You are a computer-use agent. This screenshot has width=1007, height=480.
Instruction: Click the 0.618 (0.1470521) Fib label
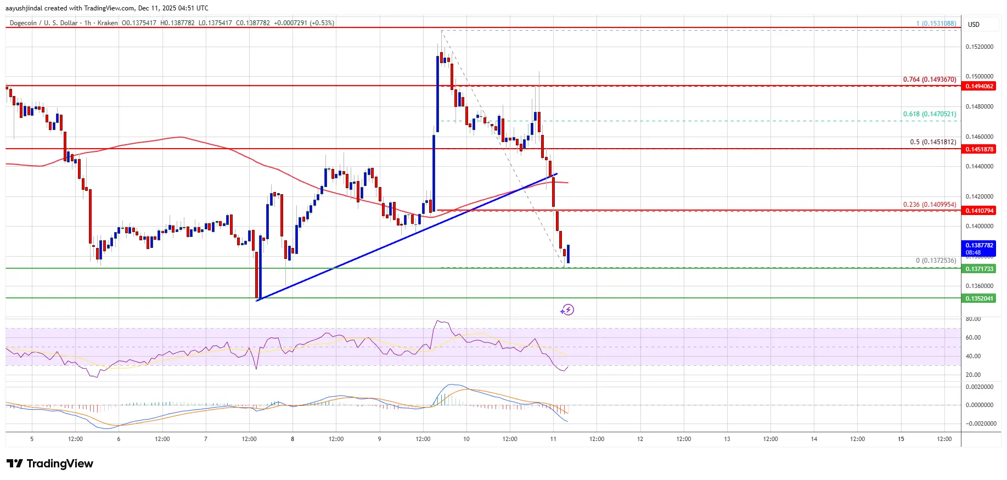[929, 114]
